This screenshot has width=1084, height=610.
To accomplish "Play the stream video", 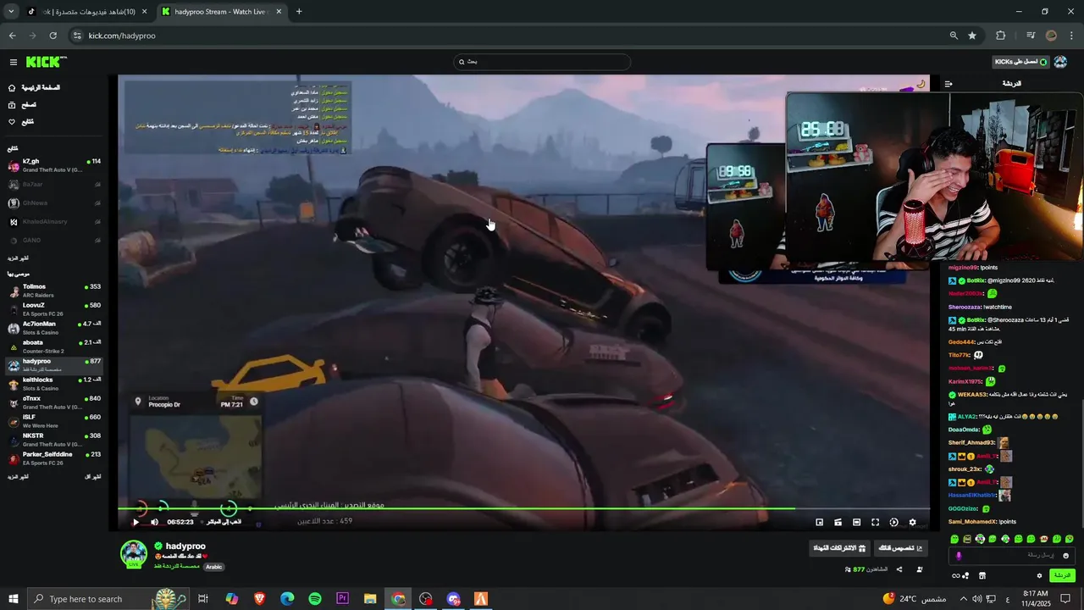I will pyautogui.click(x=135, y=522).
